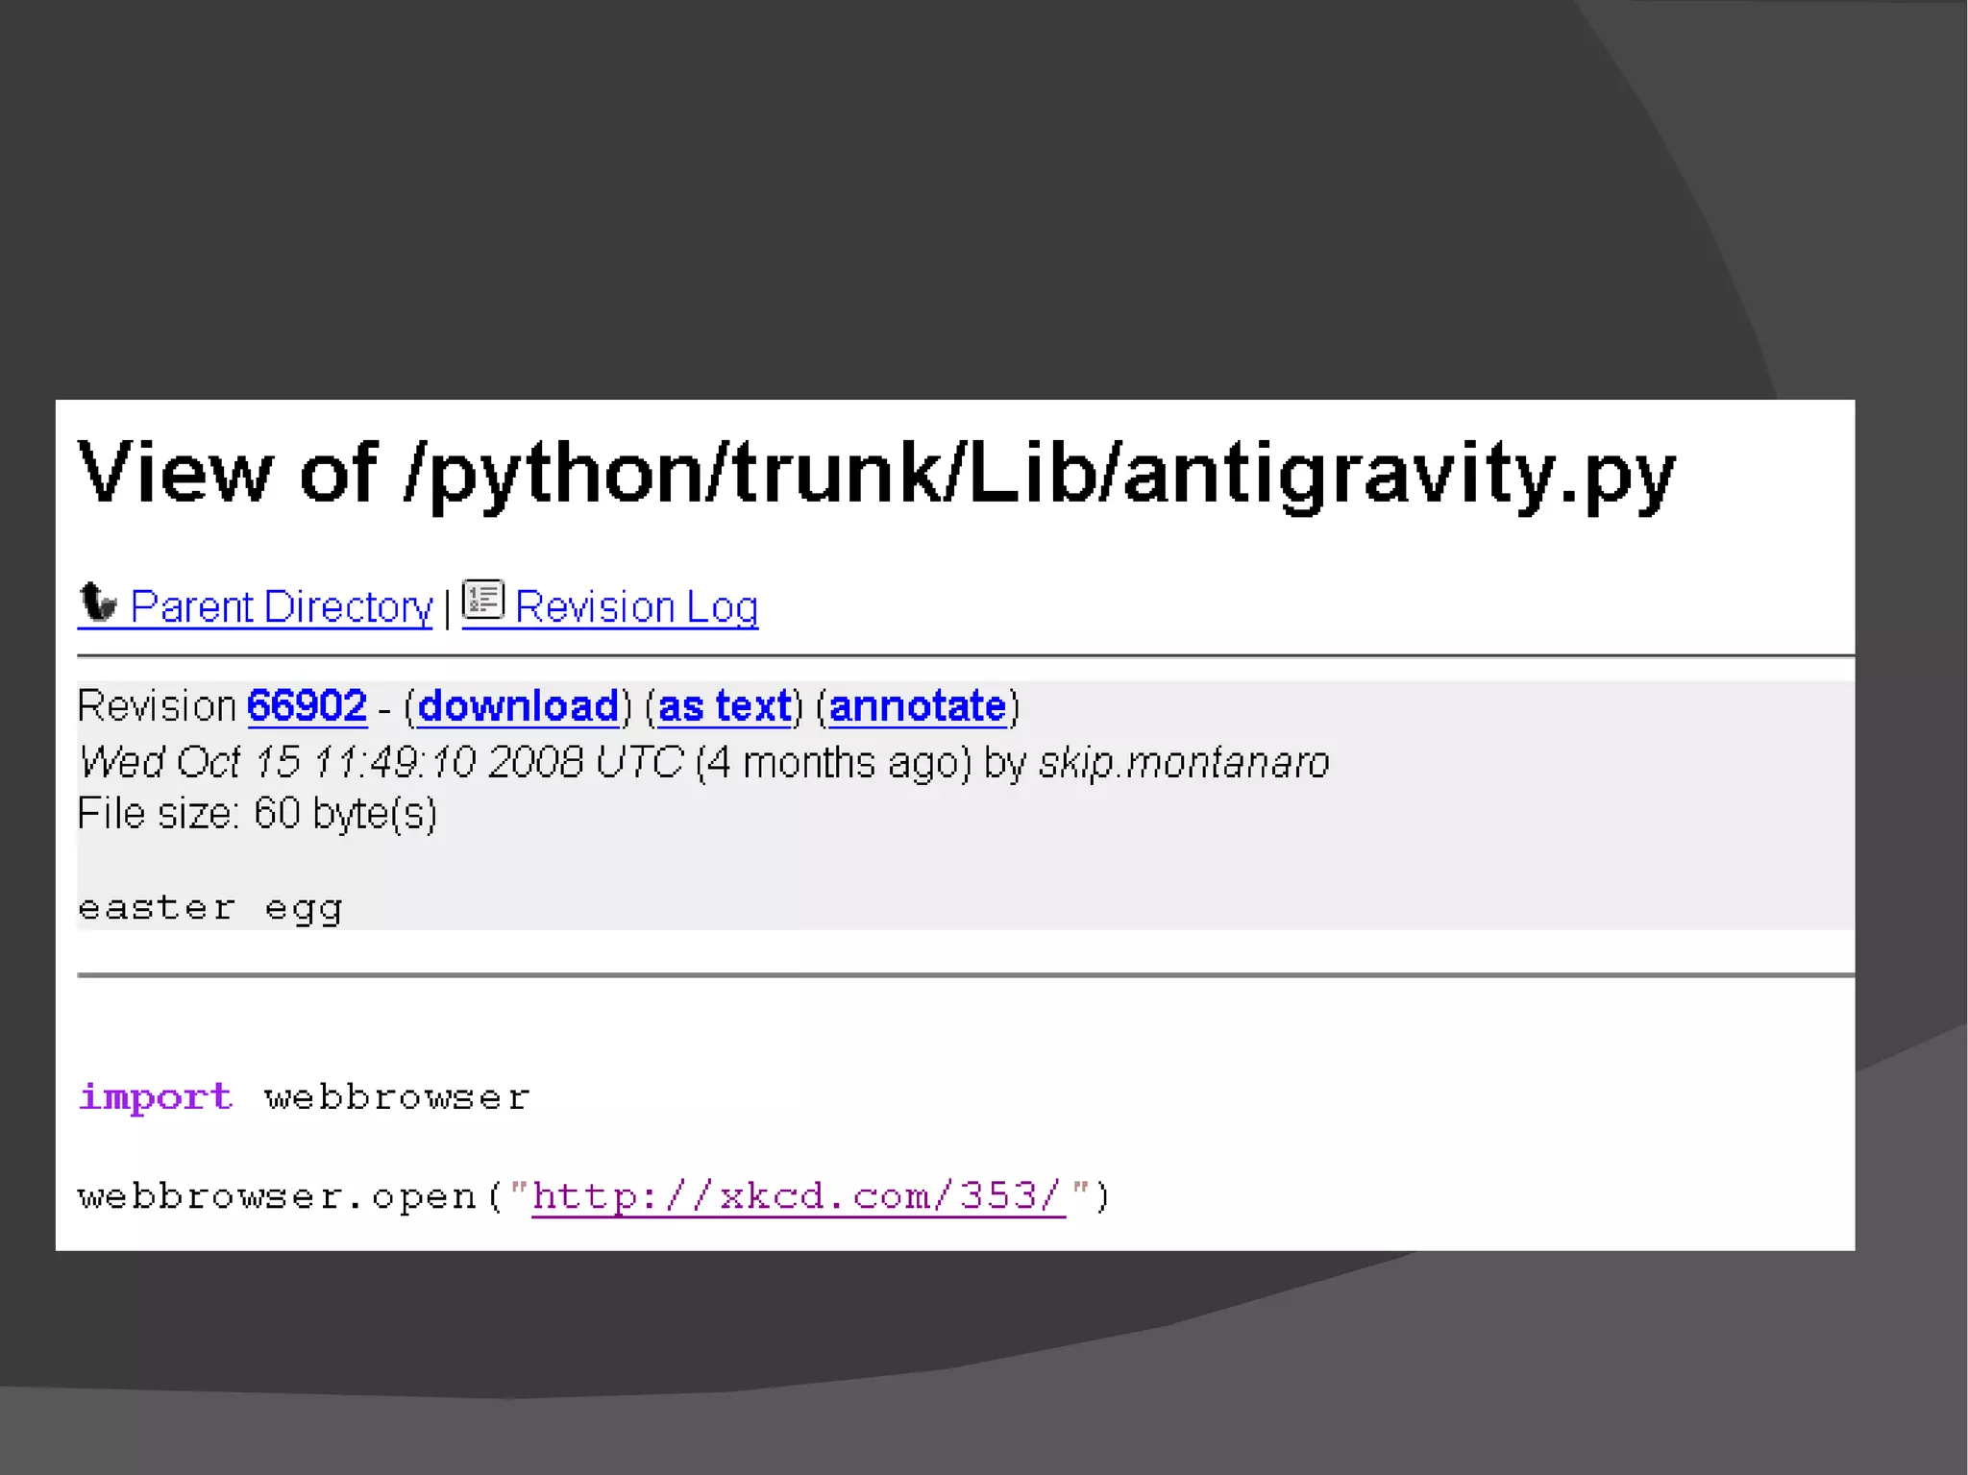Click author name skip.montanaro
Viewport: 1968px width, 1475px height.
(1183, 763)
